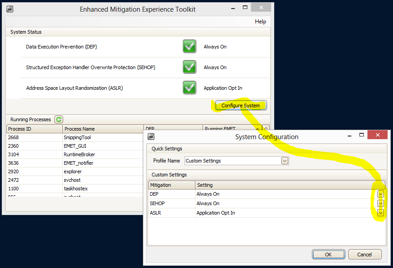Click Cancel in System Configuration

click(365, 255)
